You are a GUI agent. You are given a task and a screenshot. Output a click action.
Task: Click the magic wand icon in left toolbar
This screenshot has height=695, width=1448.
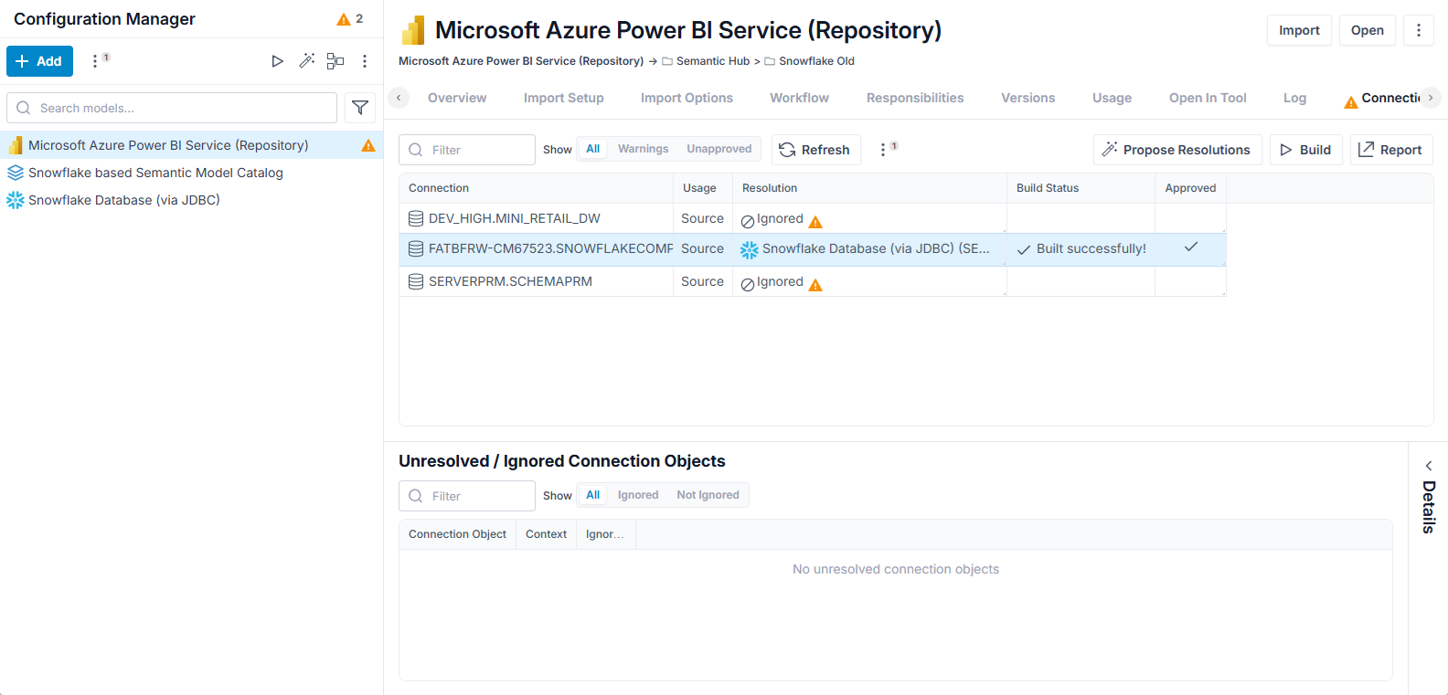pos(306,61)
